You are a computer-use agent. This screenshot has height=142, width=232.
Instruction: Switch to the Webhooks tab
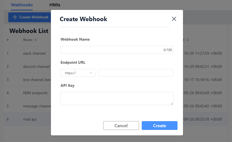[22, 5]
